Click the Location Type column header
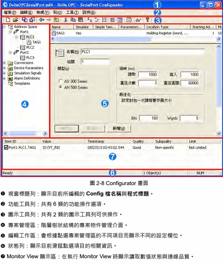This screenshot has width=223, height=264. coord(167,27)
